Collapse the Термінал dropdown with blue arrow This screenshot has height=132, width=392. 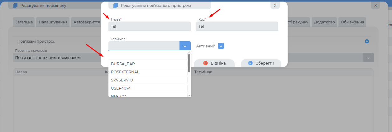[x=185, y=46]
